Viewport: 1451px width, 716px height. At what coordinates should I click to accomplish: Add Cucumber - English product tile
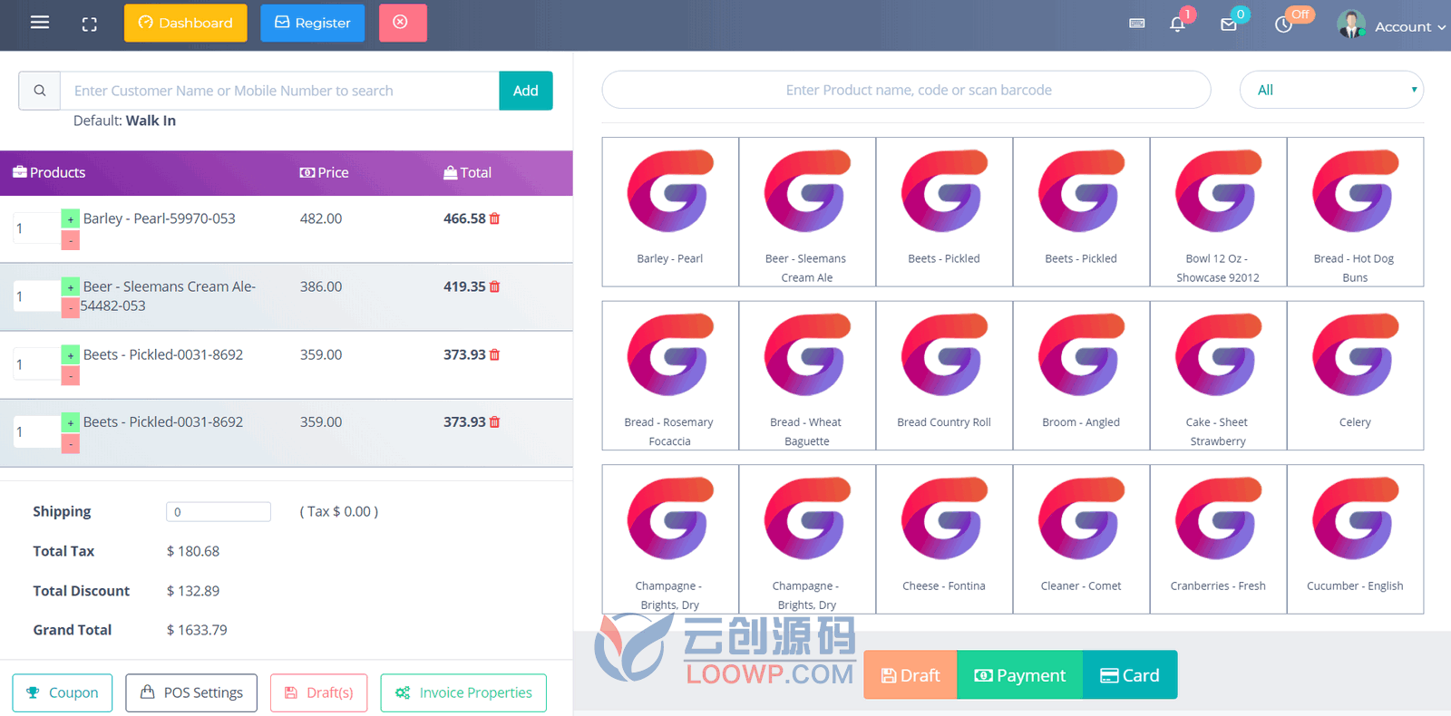pos(1355,539)
